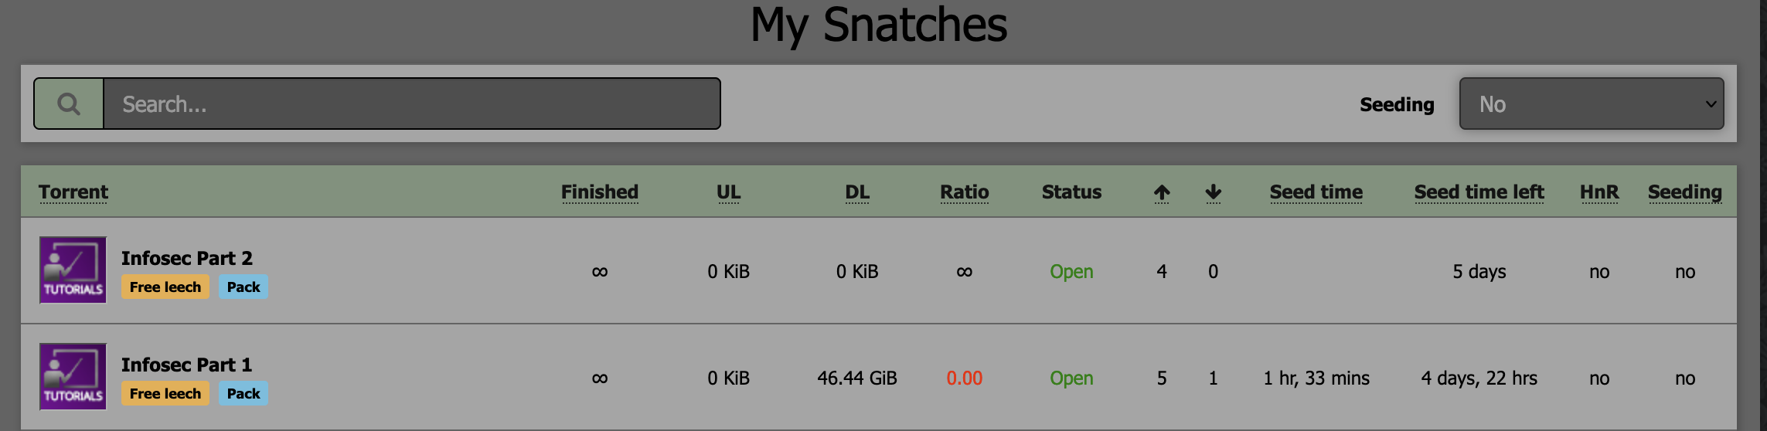The image size is (1767, 431).
Task: Sort by the downward arrow leechers column
Action: tap(1214, 192)
